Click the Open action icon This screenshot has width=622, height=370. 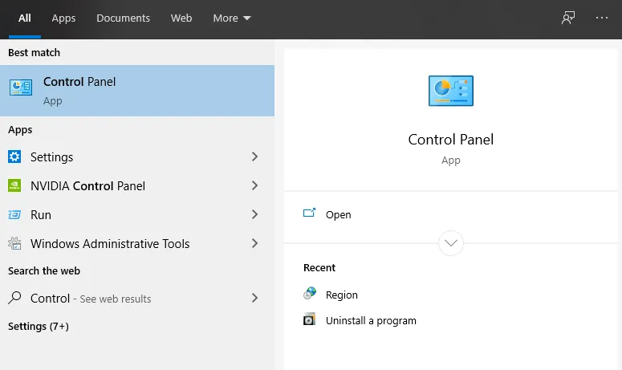[310, 213]
